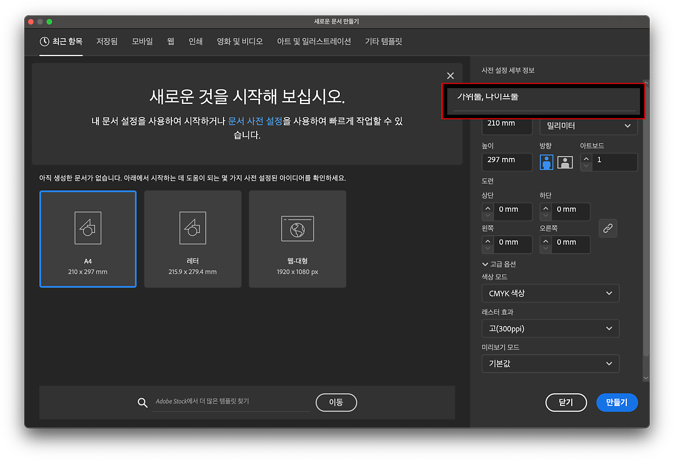
Task: Close the welcome banner with X
Action: click(x=450, y=76)
